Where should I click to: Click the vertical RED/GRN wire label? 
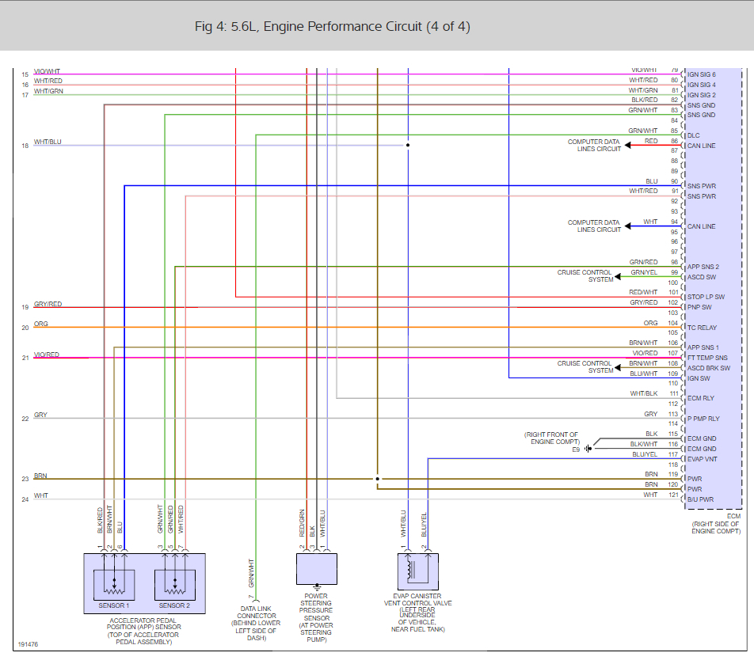[x=302, y=523]
